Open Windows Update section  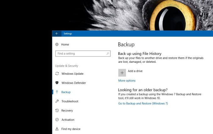click(x=72, y=74)
